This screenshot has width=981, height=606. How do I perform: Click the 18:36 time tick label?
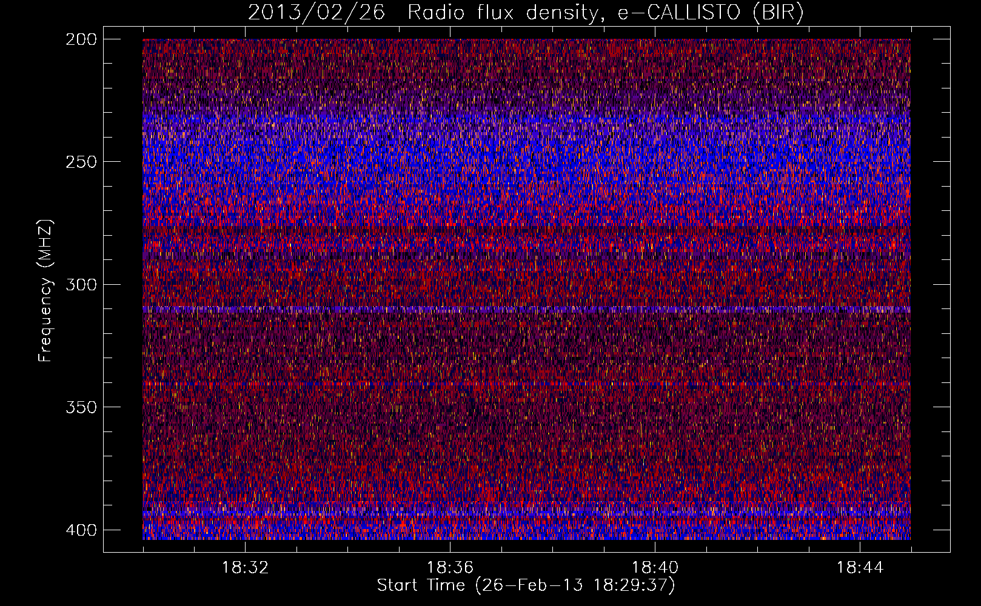click(x=450, y=567)
